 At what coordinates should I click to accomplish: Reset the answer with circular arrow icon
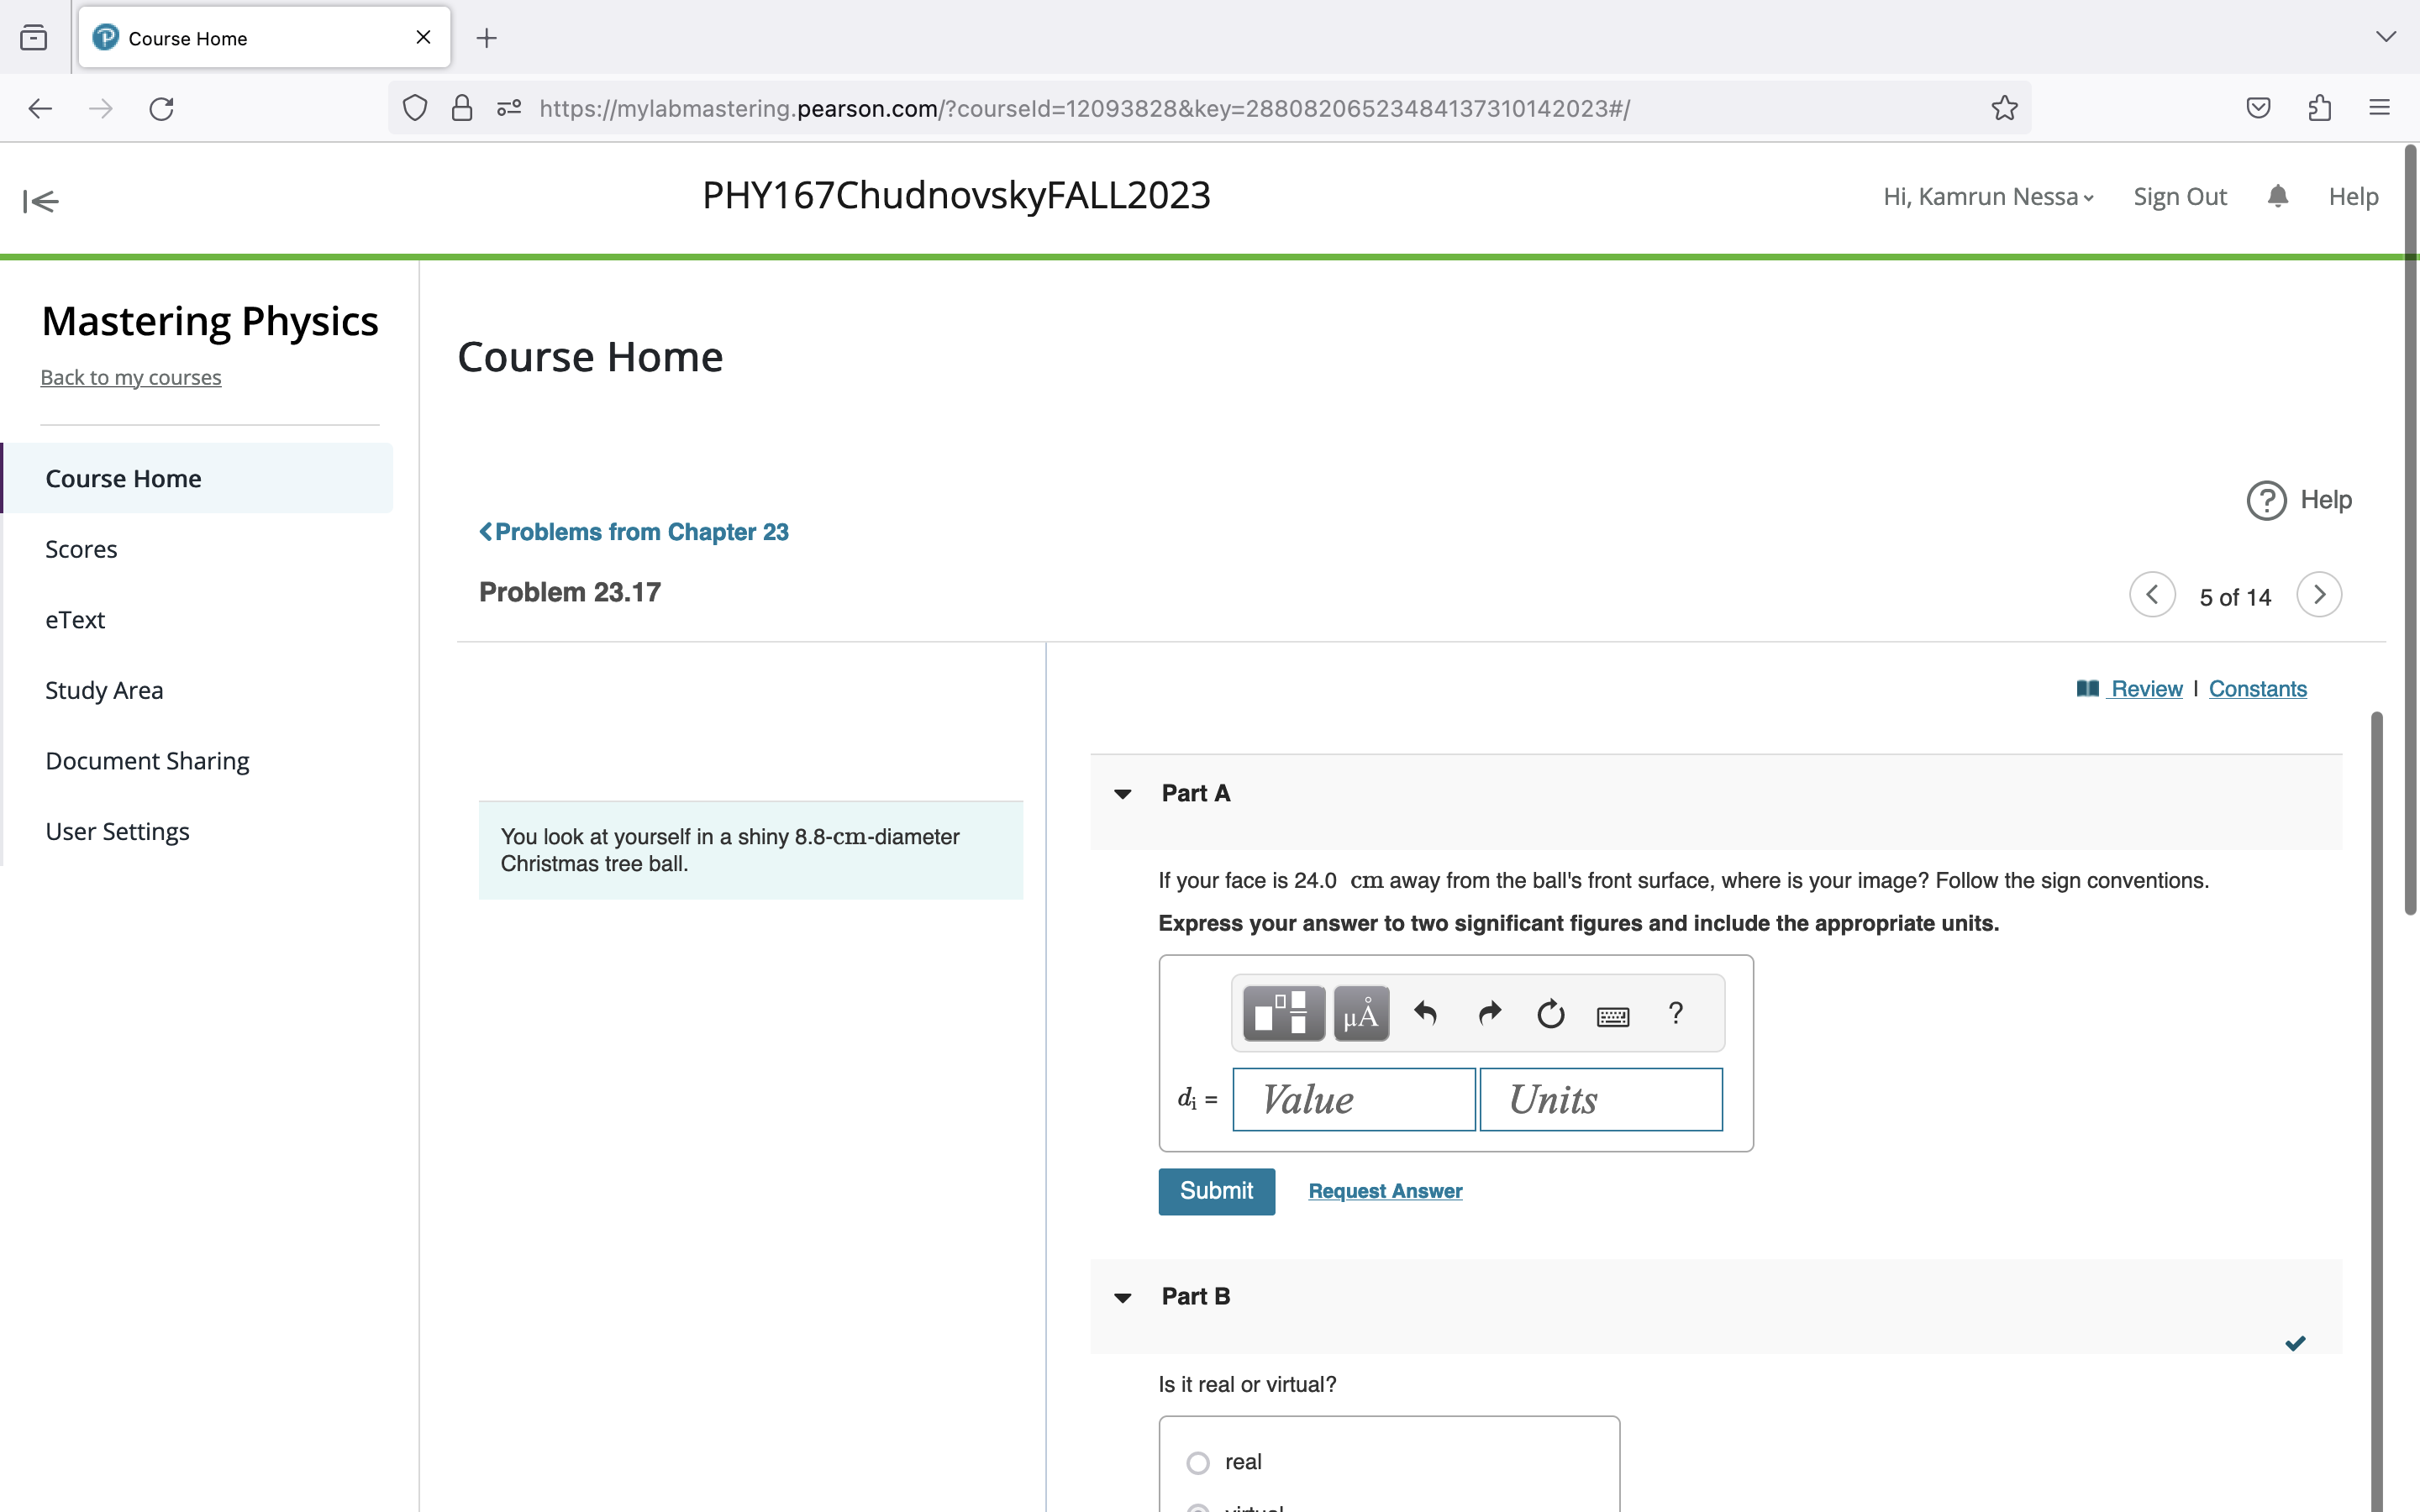(1550, 1014)
